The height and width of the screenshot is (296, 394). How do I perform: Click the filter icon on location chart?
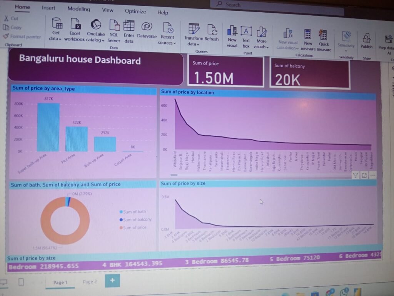pos(355,175)
